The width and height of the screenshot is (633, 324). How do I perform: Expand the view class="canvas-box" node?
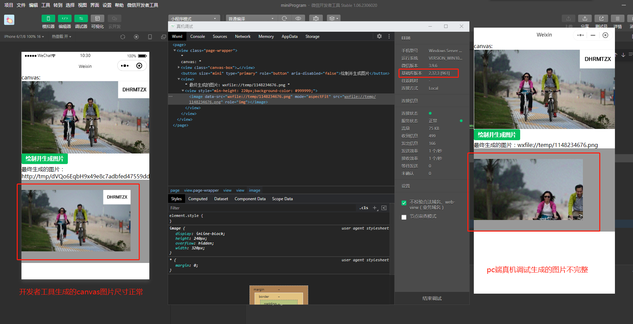click(x=179, y=68)
